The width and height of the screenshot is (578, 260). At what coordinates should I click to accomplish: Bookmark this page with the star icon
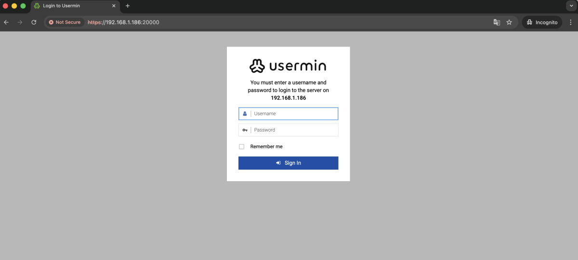coord(509,22)
